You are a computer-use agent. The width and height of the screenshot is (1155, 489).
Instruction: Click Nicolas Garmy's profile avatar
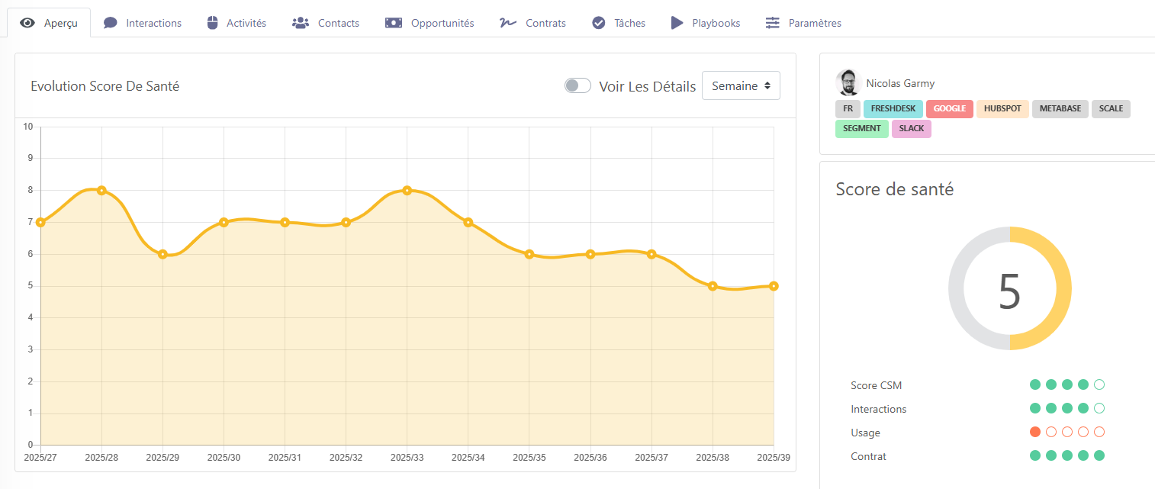point(848,82)
